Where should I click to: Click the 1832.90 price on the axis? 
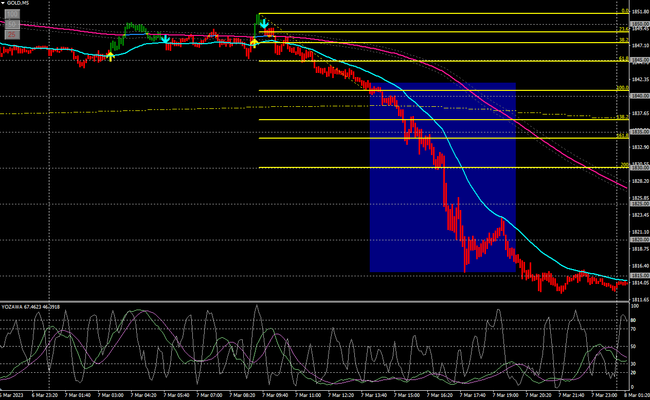click(640, 147)
